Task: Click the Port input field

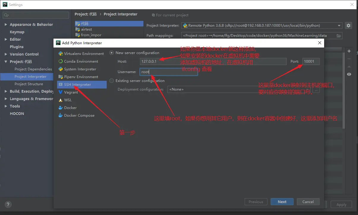Action: click(311, 61)
